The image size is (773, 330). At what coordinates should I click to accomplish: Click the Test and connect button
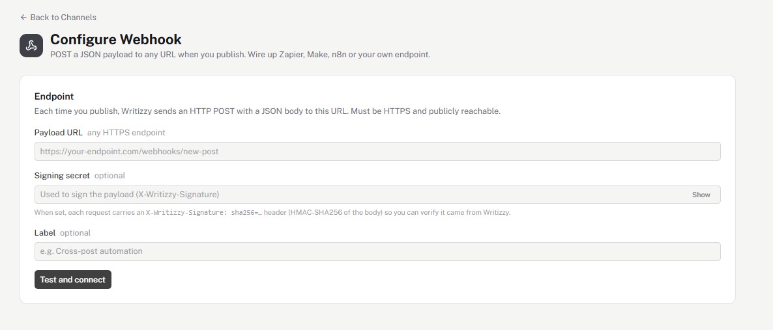tap(73, 279)
